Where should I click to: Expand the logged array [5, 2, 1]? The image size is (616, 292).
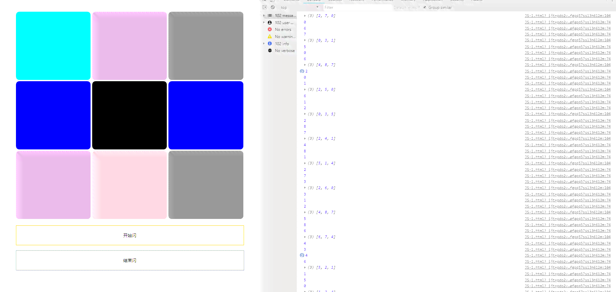[x=305, y=267]
